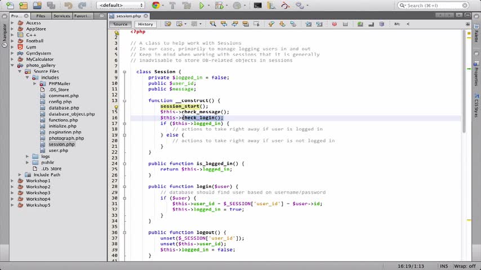Click the Chrome browser icon
Image resolution: width=481 pixels, height=270 pixels.
[x=156, y=5]
